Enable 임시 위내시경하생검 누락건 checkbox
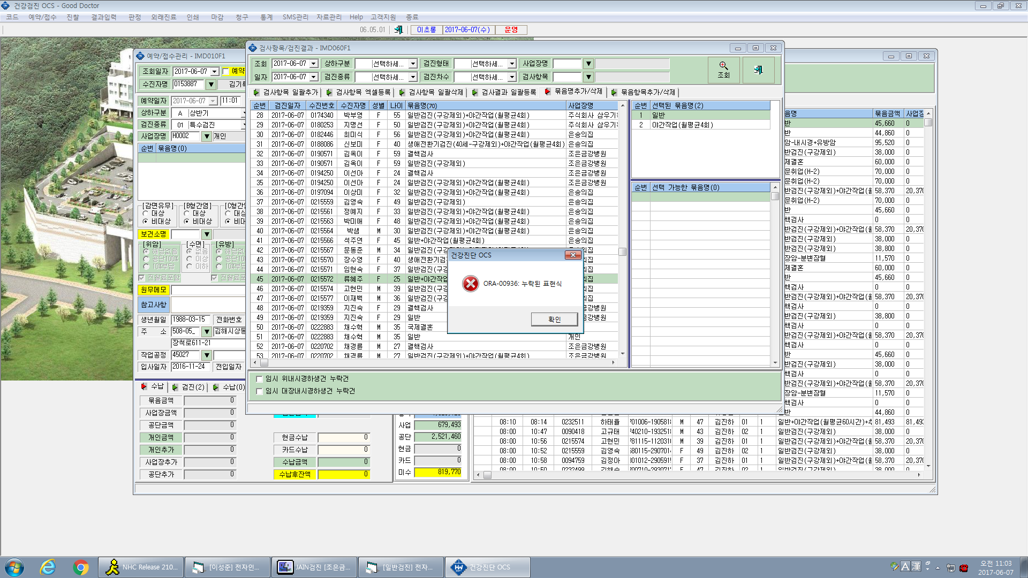 [260, 379]
